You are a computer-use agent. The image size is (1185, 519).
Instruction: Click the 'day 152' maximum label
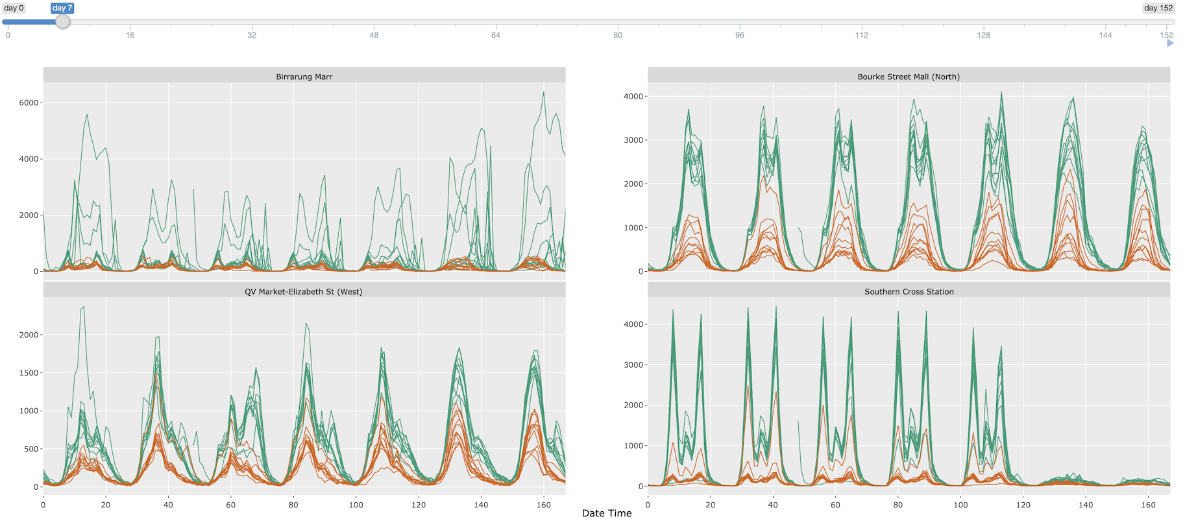click(x=1158, y=8)
